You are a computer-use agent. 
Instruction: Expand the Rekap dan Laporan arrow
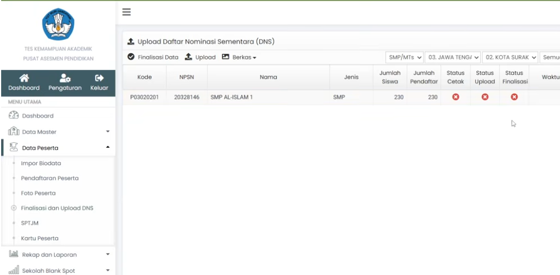[108, 254]
